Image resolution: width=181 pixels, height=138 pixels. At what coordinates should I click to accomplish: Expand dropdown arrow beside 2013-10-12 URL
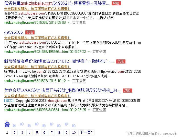pyautogui.click(x=68, y=81)
